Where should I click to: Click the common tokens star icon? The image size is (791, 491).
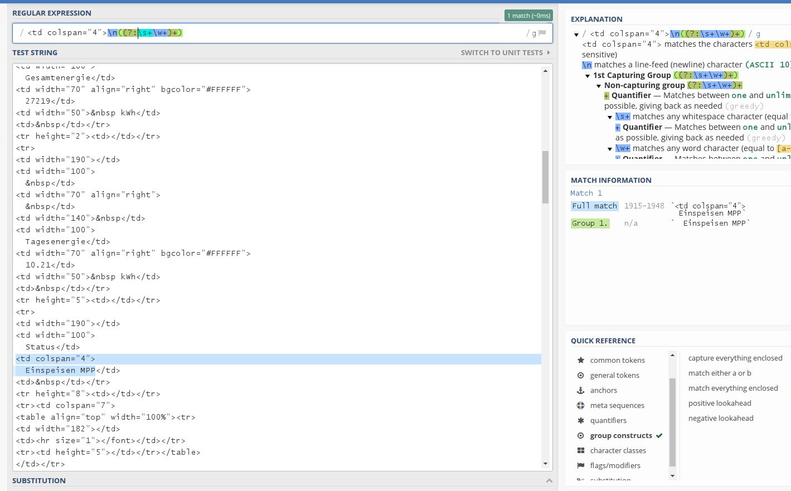pos(581,360)
